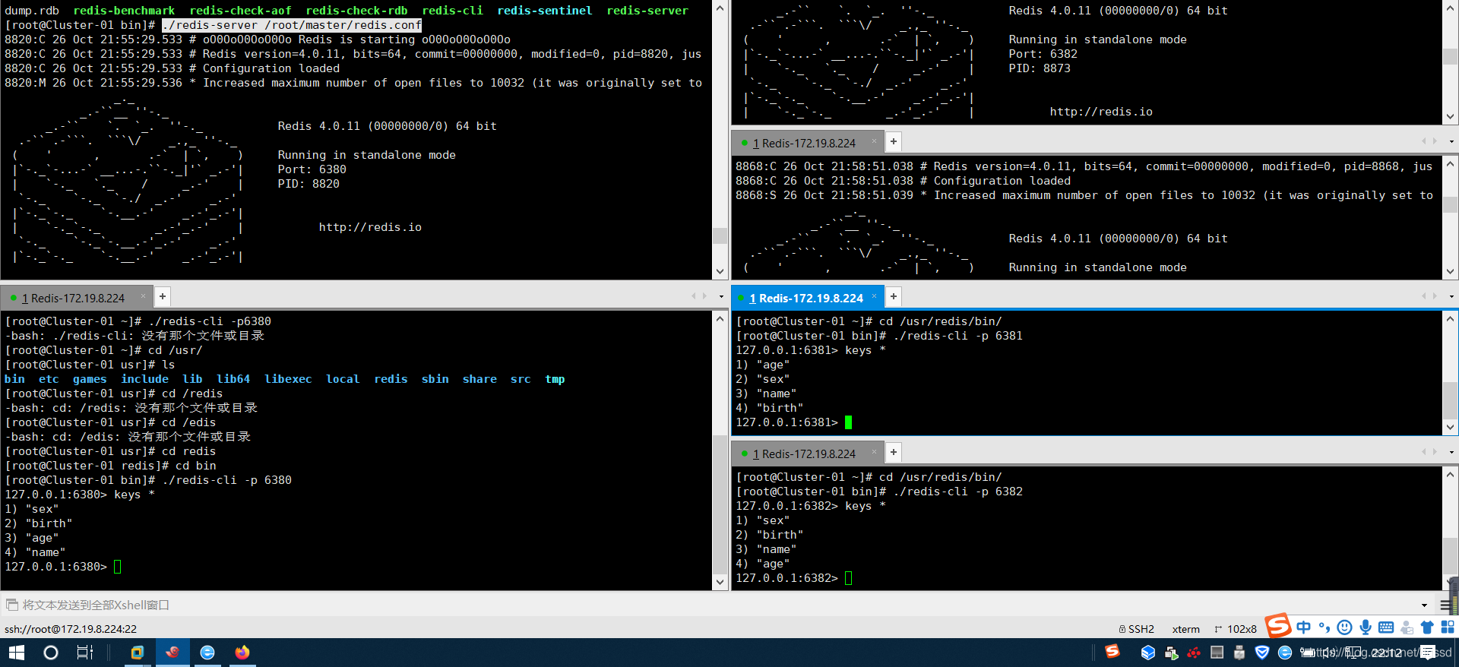Click USB safely remove tray icon

click(x=1239, y=653)
